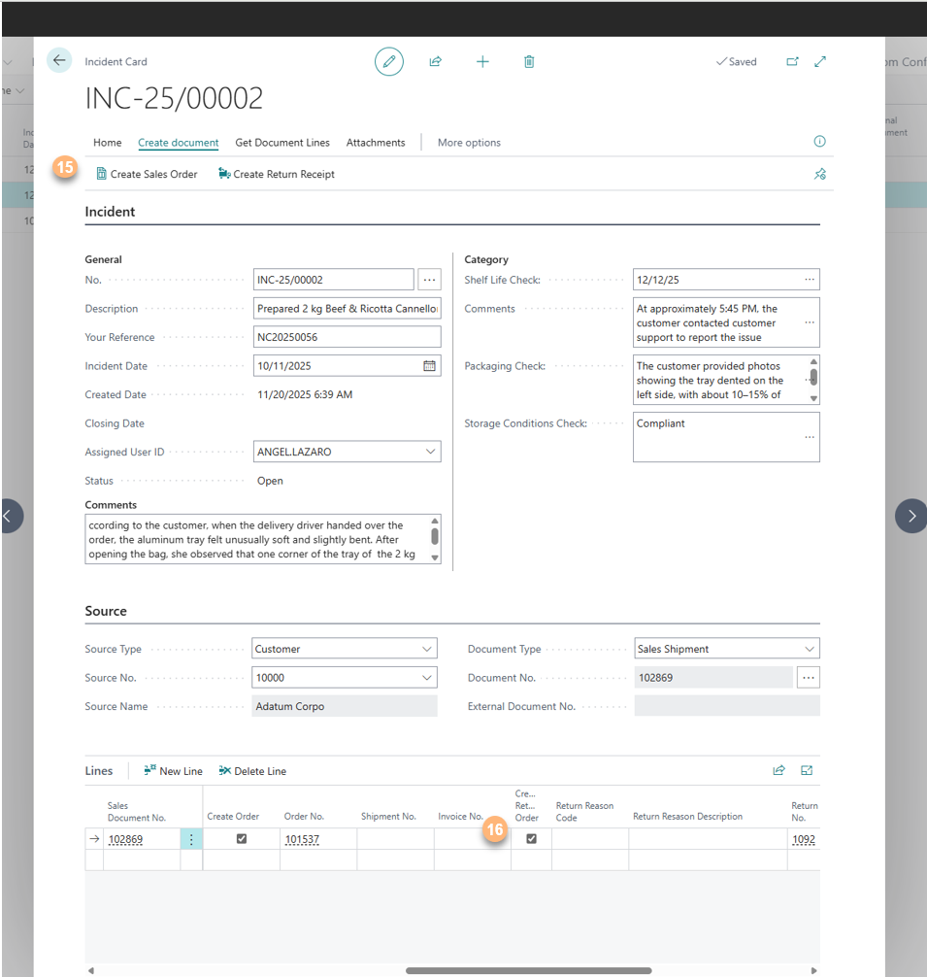
Task: Click Packaging Check scrollbar down arrow
Action: pos(813,398)
